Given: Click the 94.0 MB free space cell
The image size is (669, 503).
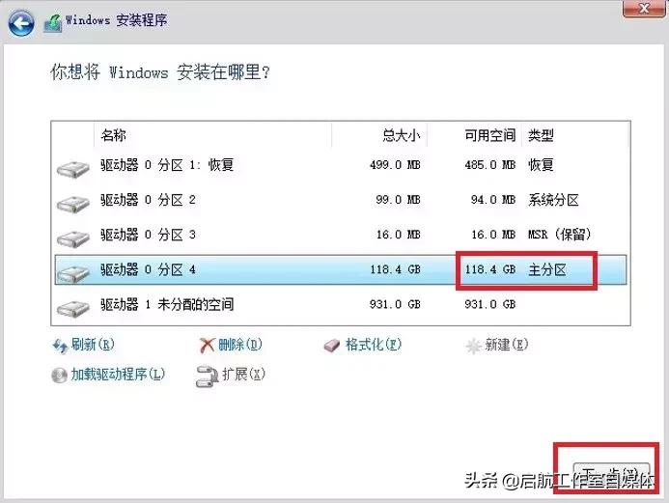Looking at the screenshot, I should (492, 200).
